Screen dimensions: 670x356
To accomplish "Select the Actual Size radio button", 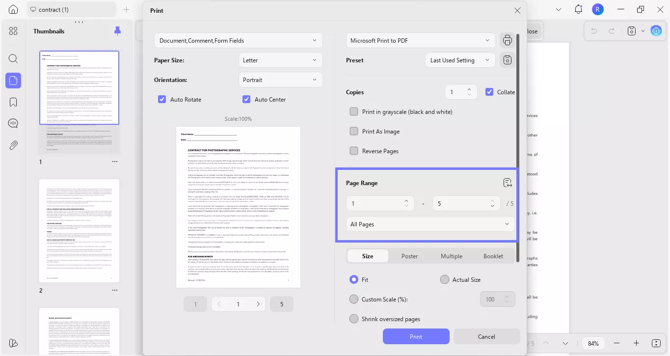I will (445, 279).
